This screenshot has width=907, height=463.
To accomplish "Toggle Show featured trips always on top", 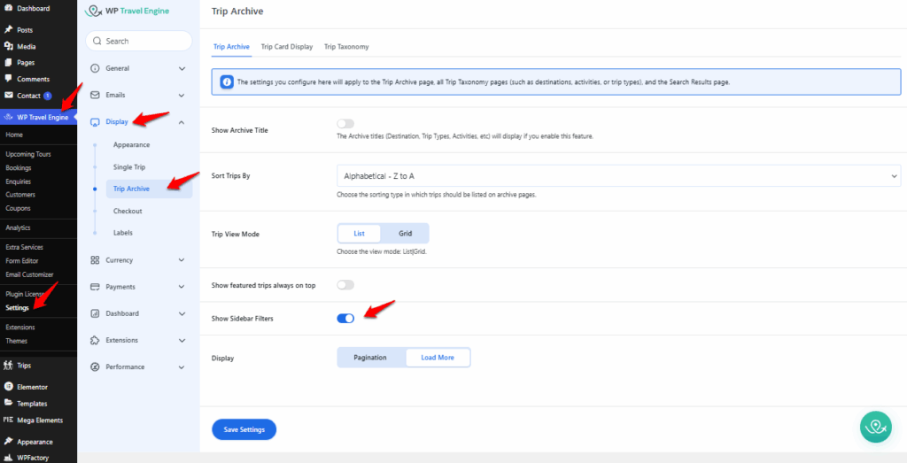I will pos(345,285).
